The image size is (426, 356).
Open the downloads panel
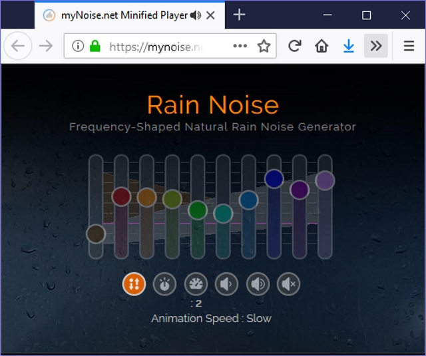(x=349, y=46)
